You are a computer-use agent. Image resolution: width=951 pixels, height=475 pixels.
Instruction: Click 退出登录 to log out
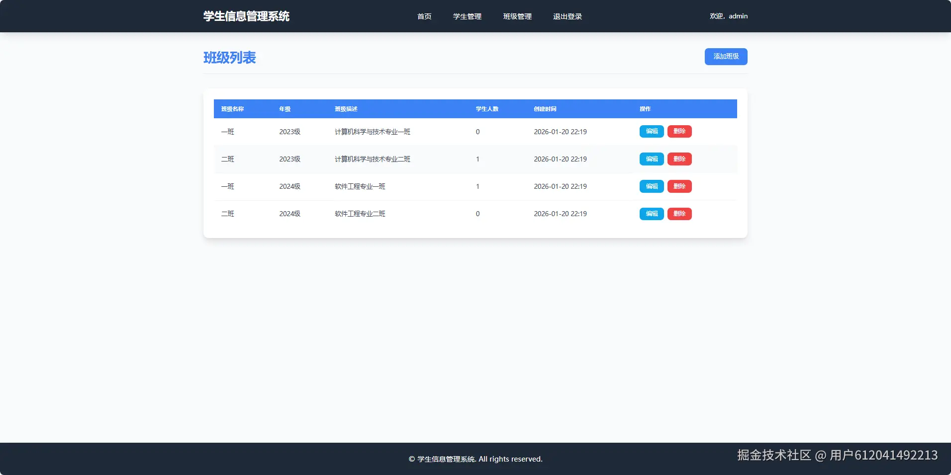pos(567,16)
